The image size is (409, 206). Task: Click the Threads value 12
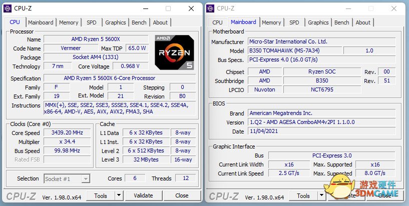185,178
